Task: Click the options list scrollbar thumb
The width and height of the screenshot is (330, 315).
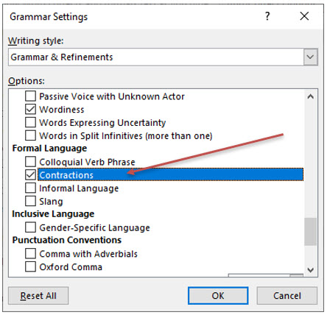Action: [x=310, y=232]
